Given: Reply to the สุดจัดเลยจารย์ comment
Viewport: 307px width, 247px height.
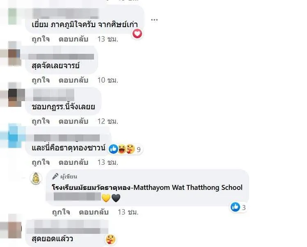Looking at the screenshot, I should [x=73, y=80].
